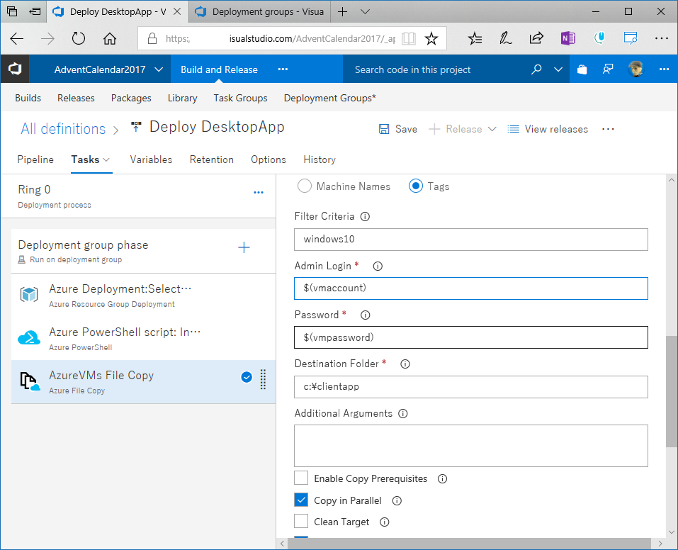Open the Release dropdown arrow
678x550 pixels.
pyautogui.click(x=492, y=129)
